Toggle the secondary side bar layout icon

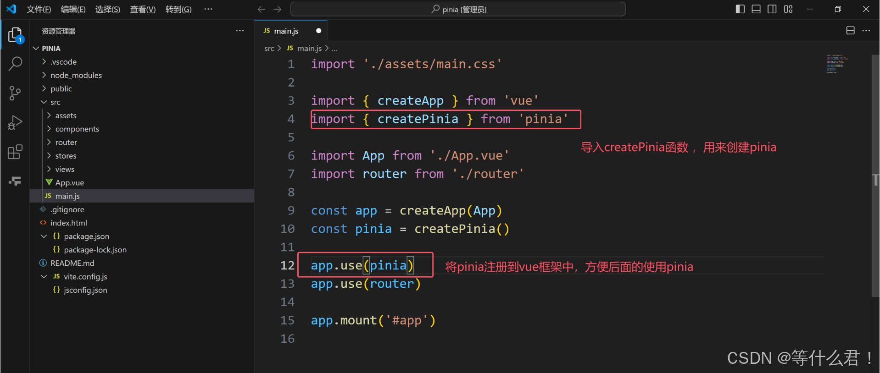[772, 9]
